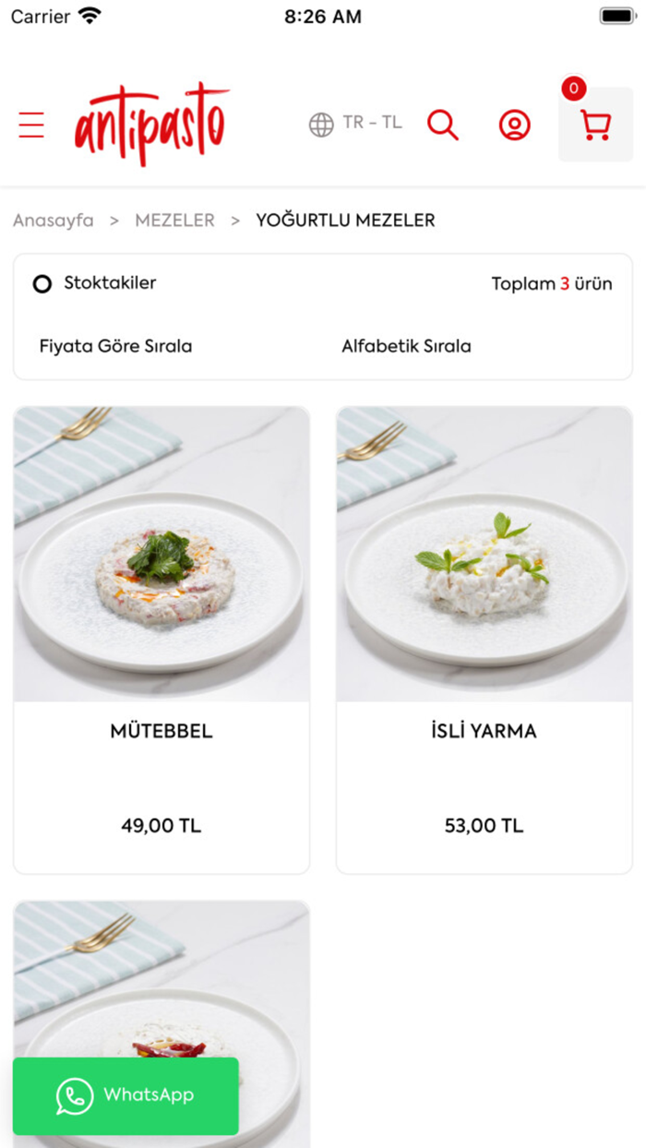Open the hamburger navigation menu
The height and width of the screenshot is (1148, 646).
coord(31,125)
